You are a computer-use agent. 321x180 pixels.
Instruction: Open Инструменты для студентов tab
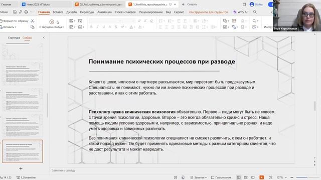coord(209,12)
